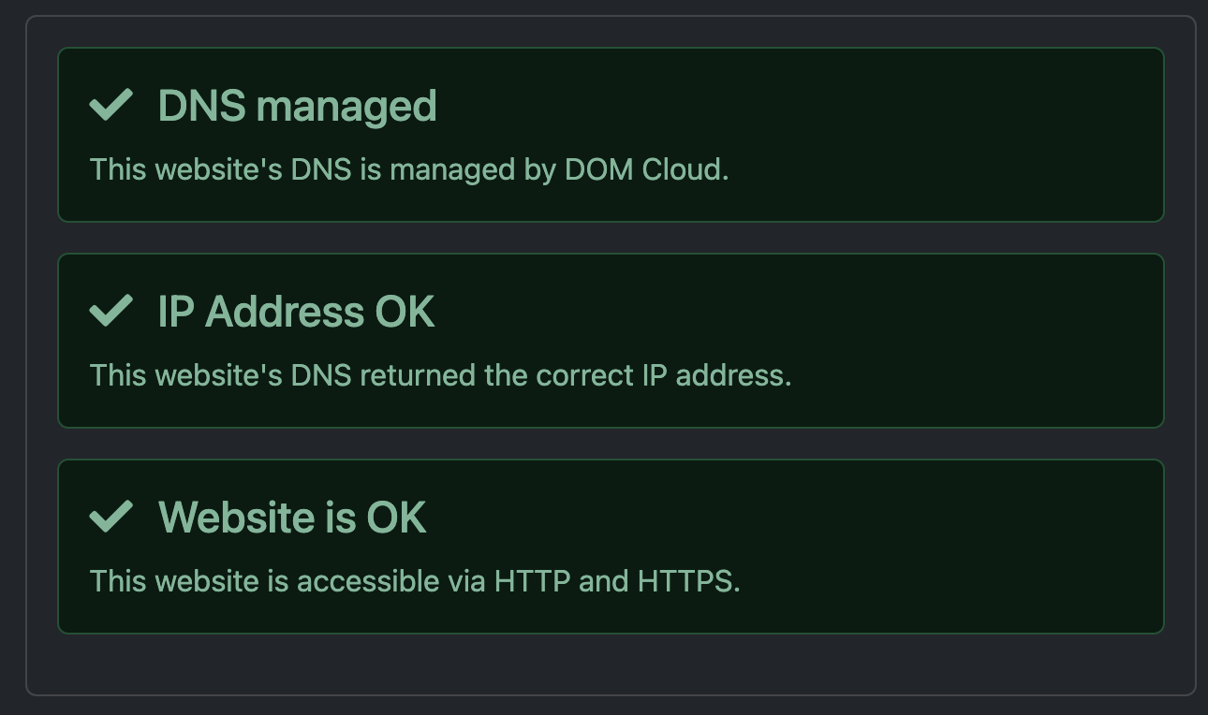The width and height of the screenshot is (1208, 715).
Task: Click the checkmark icon beside DNS managed
Action: click(x=110, y=105)
